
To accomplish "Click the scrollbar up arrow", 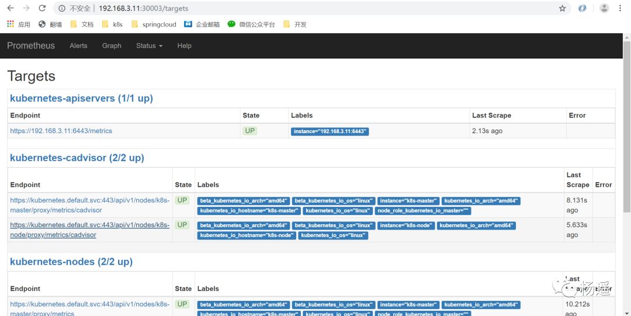I will click(627, 37).
